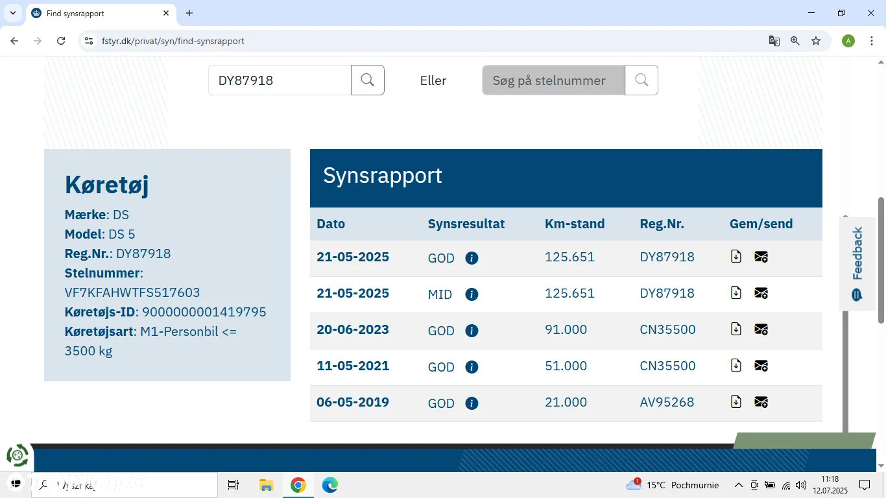Click date 06-05-2019
The height and width of the screenshot is (498, 886).
coord(353,402)
